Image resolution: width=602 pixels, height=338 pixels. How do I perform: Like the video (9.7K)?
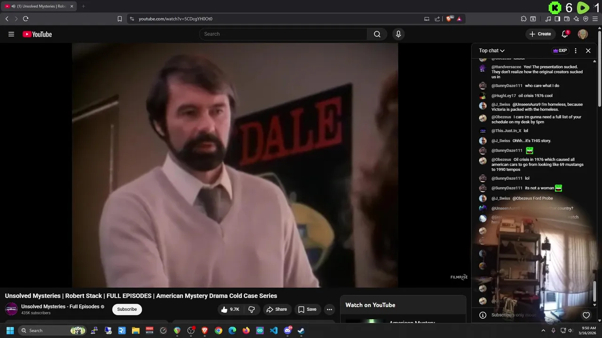coord(230,309)
